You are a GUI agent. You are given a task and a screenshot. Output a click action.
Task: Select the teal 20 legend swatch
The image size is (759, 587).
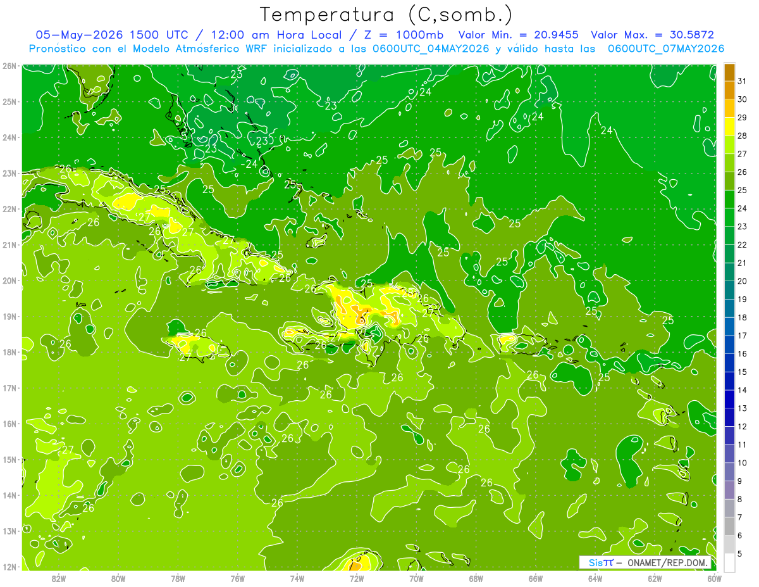pos(729,272)
